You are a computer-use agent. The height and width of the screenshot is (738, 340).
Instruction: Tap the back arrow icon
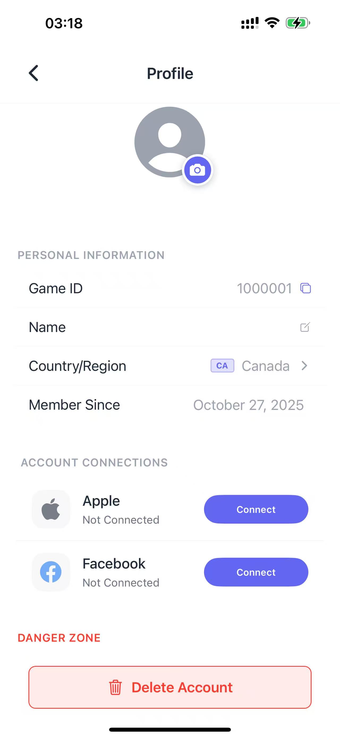(x=33, y=73)
